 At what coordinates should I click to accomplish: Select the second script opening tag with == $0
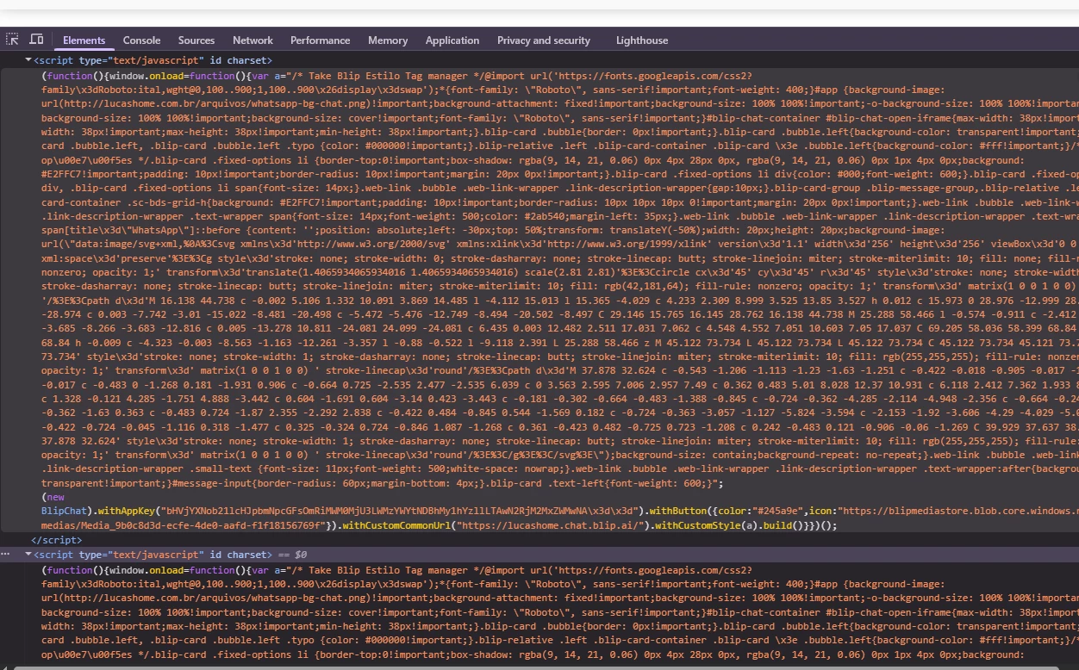coord(171,555)
